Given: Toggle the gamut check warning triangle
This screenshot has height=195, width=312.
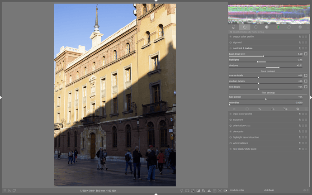Looking at the screenshot, I should 209,191.
